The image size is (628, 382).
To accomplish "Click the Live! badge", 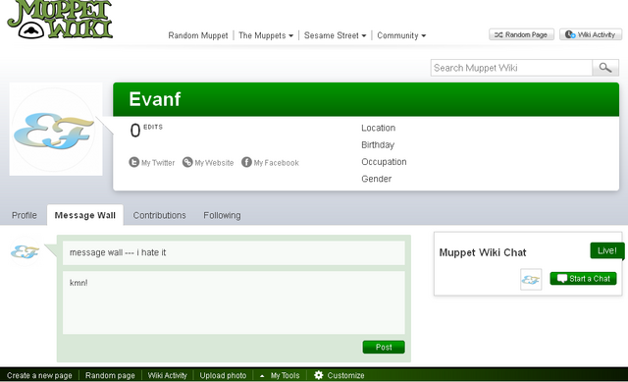I will pos(607,250).
